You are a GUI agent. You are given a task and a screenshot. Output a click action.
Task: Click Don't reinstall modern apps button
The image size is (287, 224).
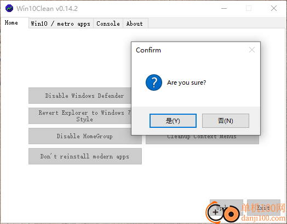[x=85, y=156]
